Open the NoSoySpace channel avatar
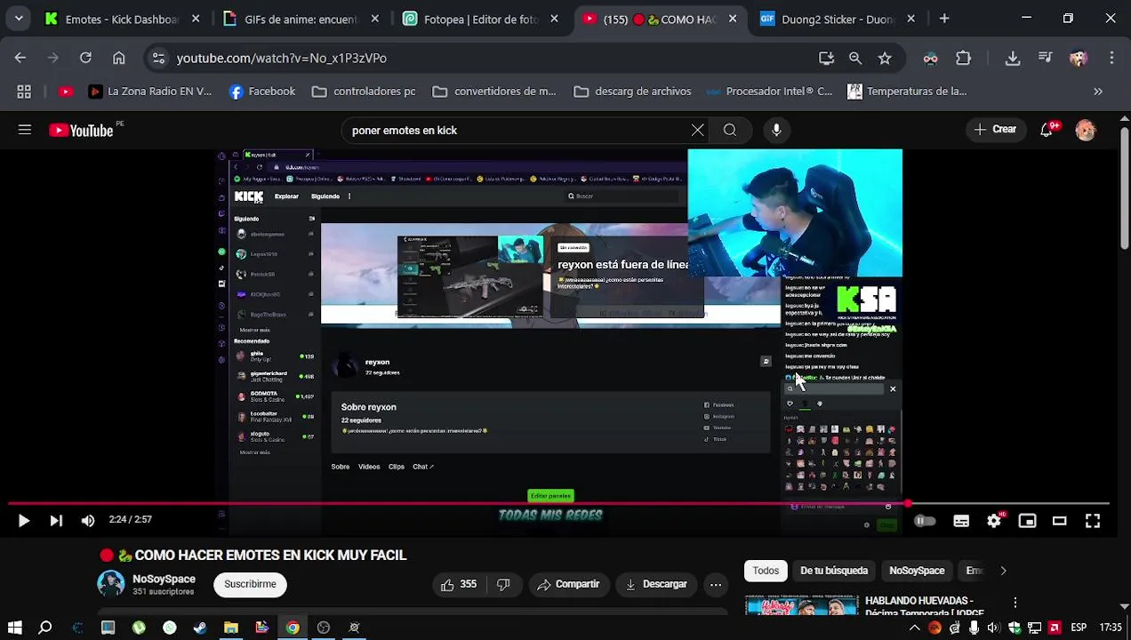 111,584
